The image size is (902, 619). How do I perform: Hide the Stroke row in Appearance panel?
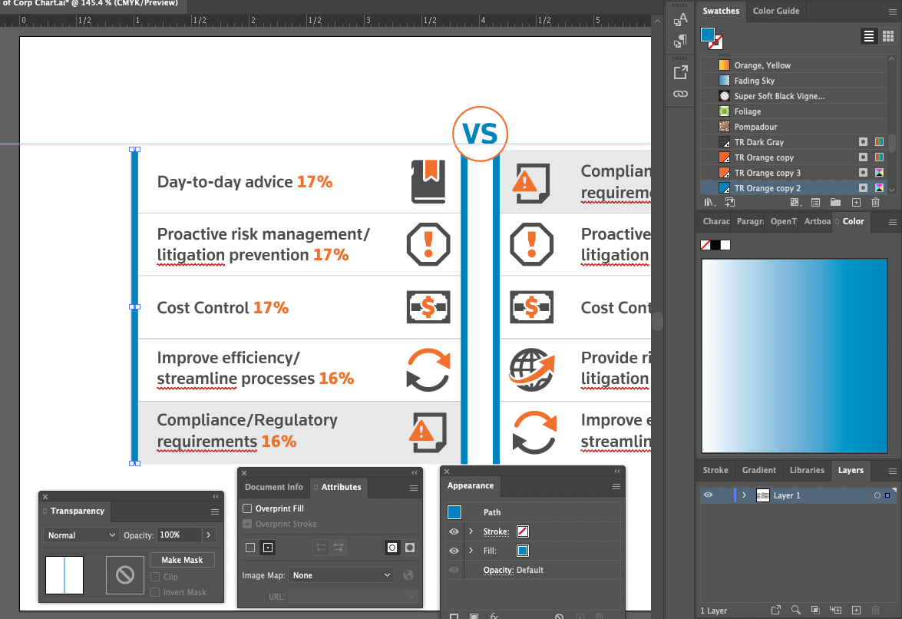coord(454,531)
